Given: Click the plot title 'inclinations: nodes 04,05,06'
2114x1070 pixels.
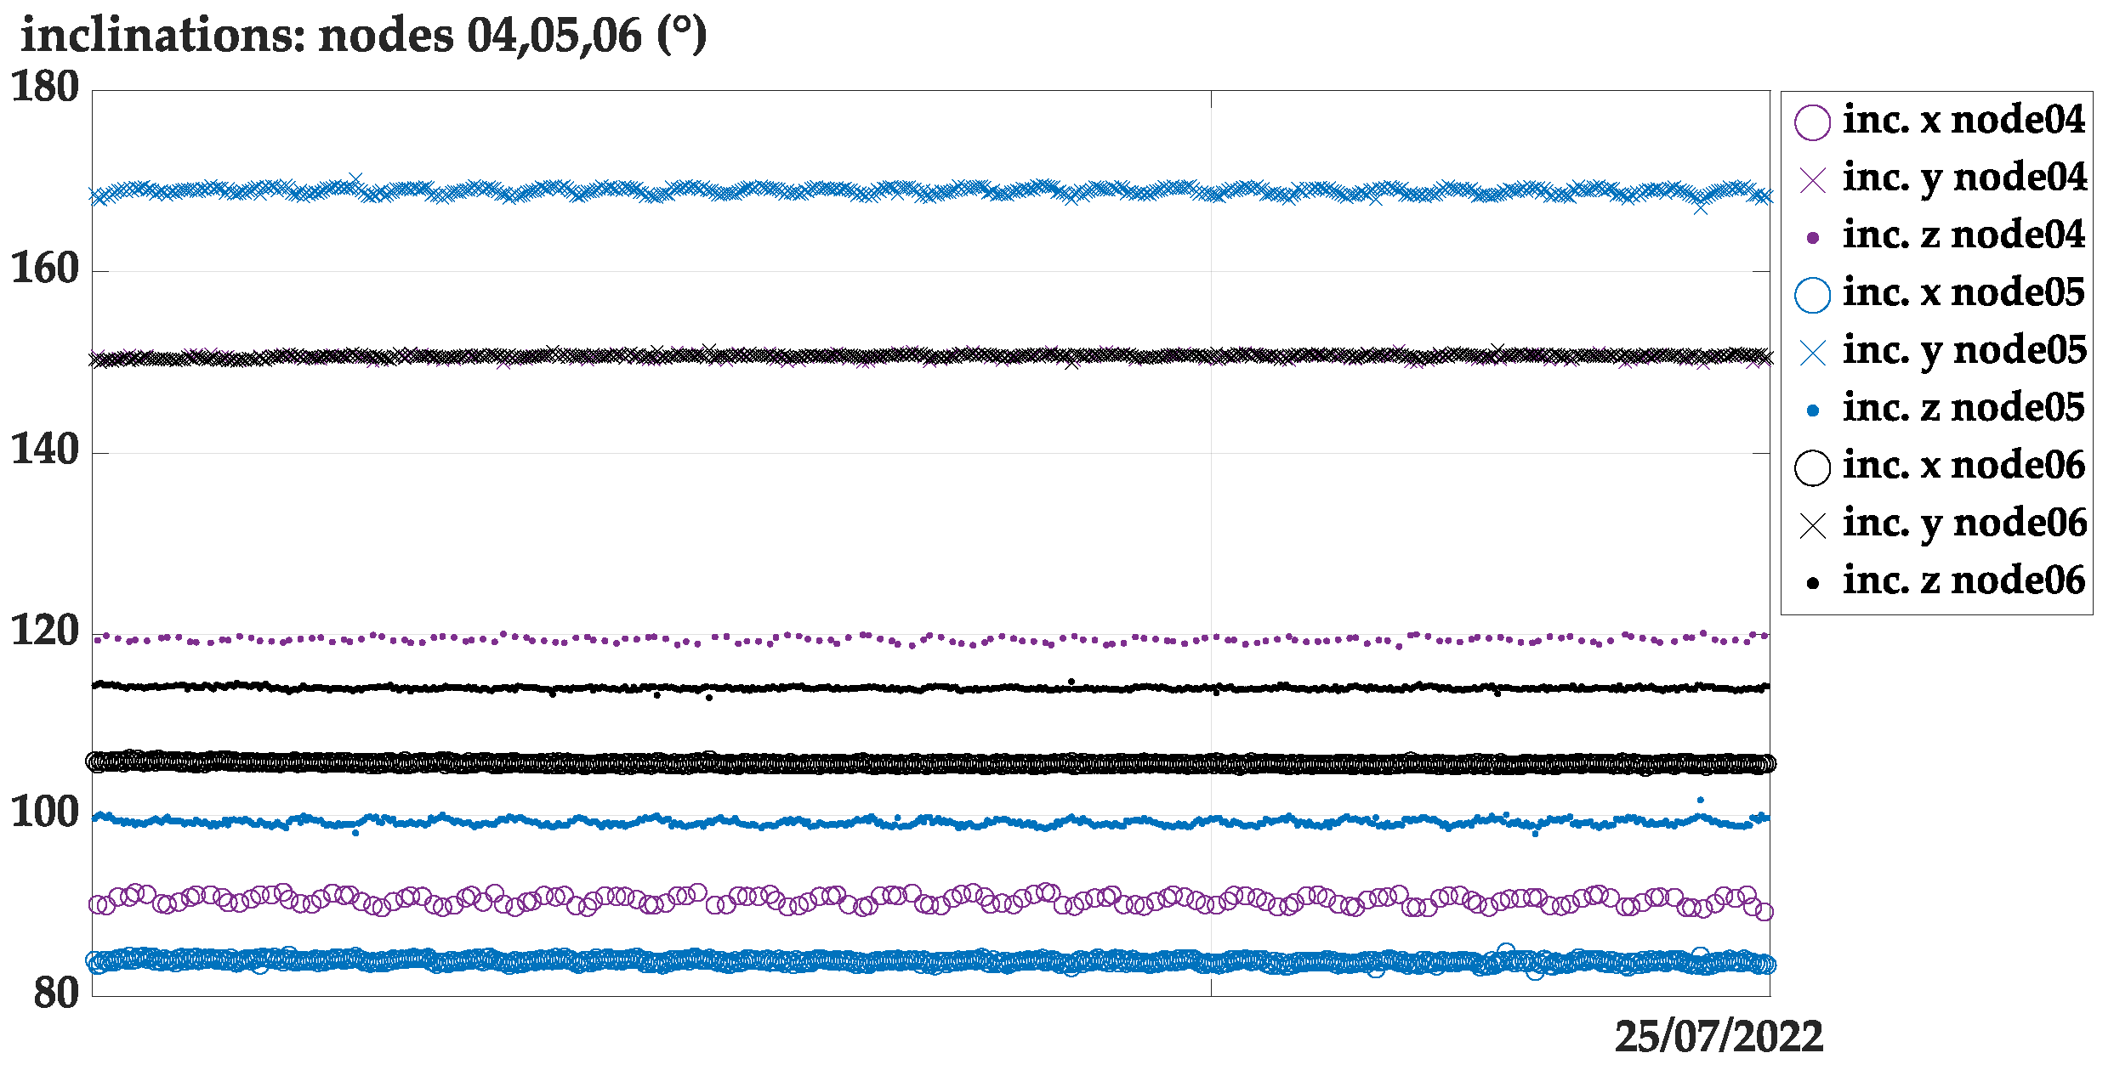Looking at the screenshot, I should 364,36.
